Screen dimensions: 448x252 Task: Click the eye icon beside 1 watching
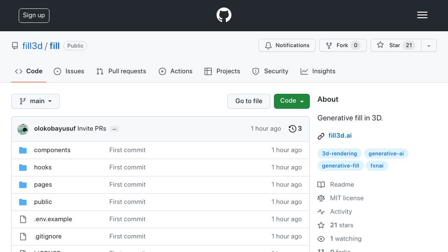(x=321, y=239)
